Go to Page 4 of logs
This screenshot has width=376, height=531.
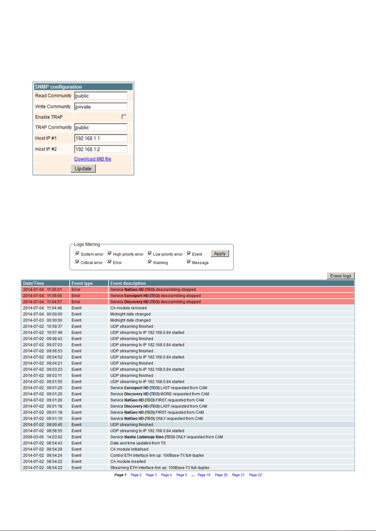pyautogui.click(x=166, y=475)
